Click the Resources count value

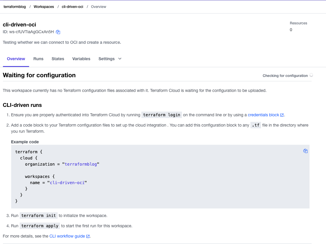tap(291, 30)
